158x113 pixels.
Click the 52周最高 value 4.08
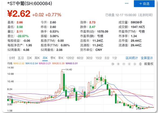pos(26,50)
